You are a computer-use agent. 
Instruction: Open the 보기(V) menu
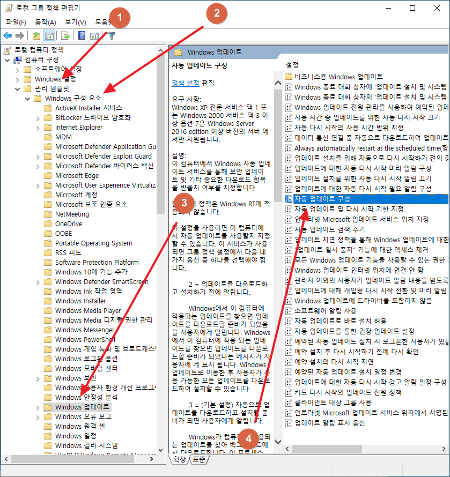76,22
